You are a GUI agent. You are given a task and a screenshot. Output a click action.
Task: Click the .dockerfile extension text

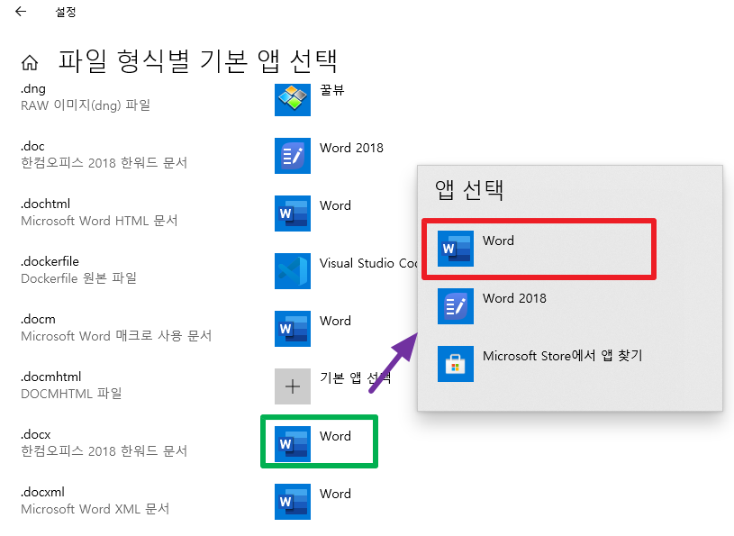[x=50, y=261]
